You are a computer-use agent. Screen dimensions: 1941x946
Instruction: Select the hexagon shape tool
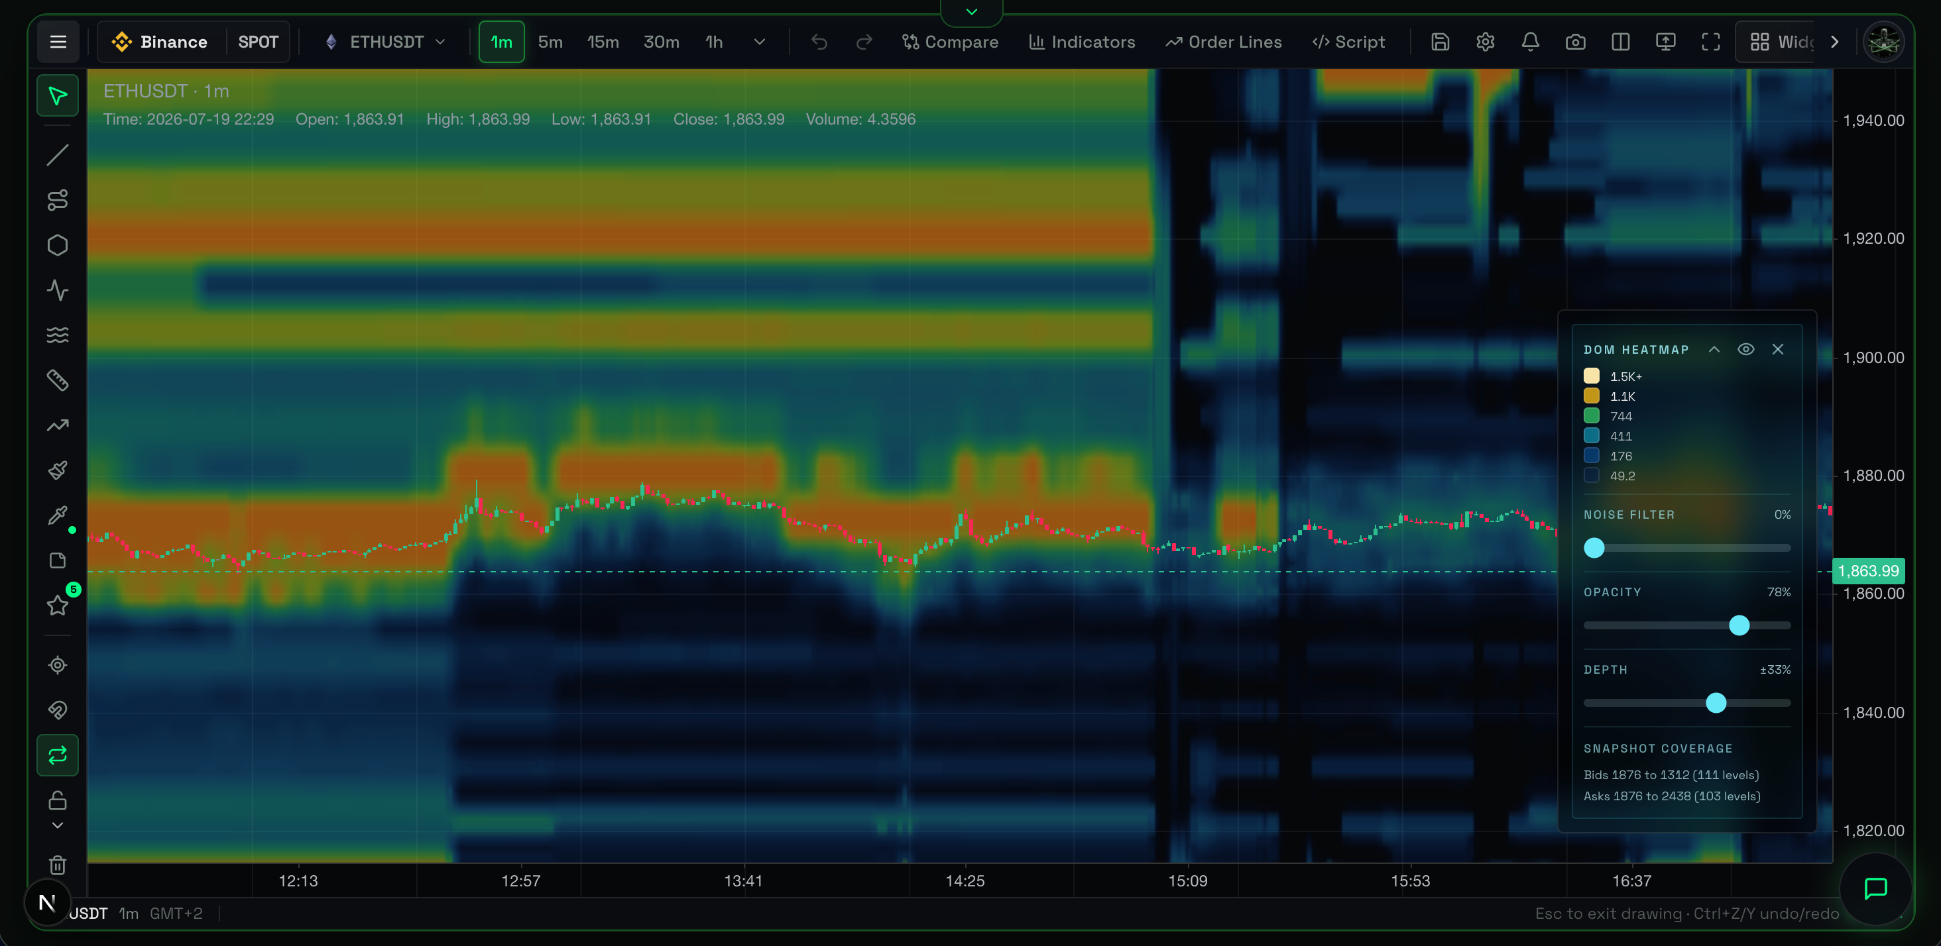pos(58,246)
